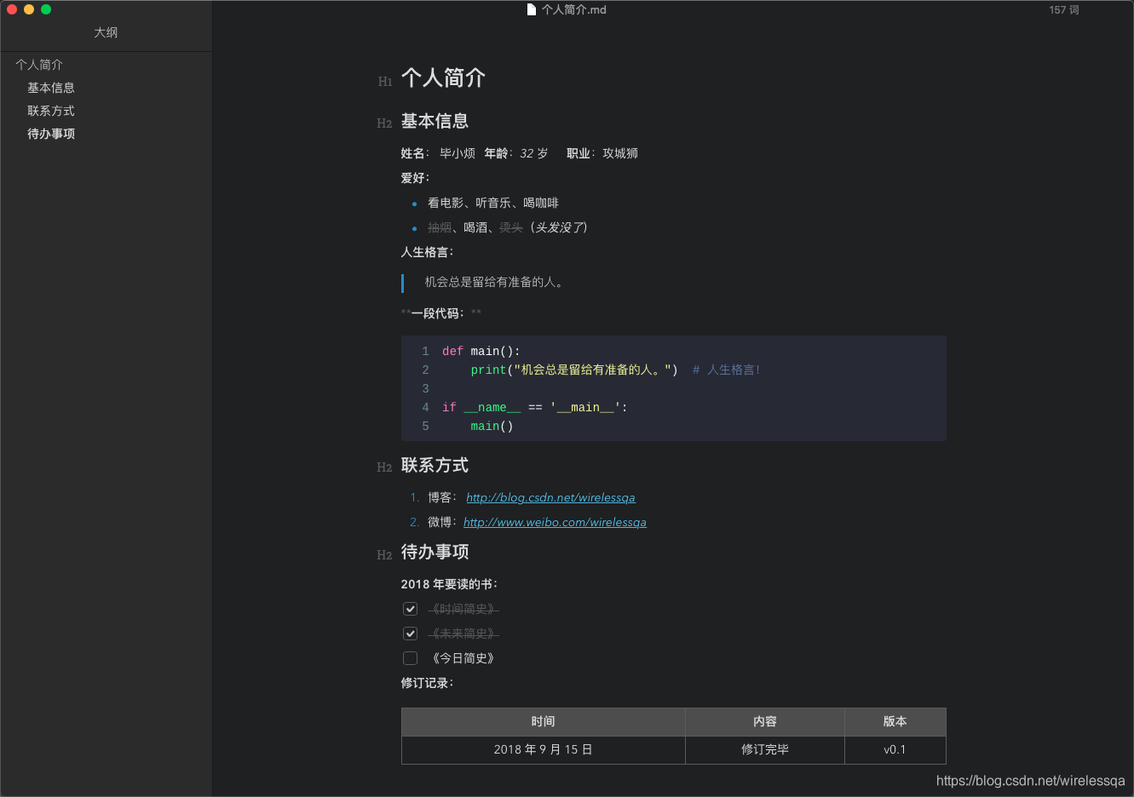The image size is (1134, 797).
Task: Select 待办事项 in the outline sidebar
Action: click(49, 133)
